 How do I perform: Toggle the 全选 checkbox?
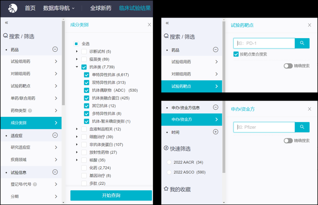[x=76, y=44]
